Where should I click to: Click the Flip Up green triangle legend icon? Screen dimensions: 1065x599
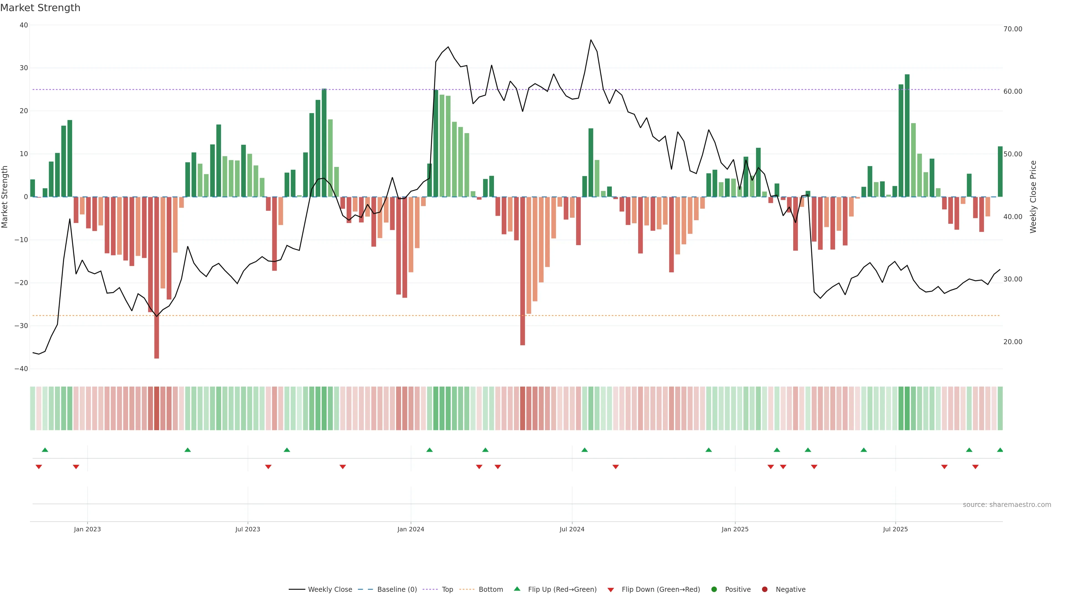click(x=517, y=589)
